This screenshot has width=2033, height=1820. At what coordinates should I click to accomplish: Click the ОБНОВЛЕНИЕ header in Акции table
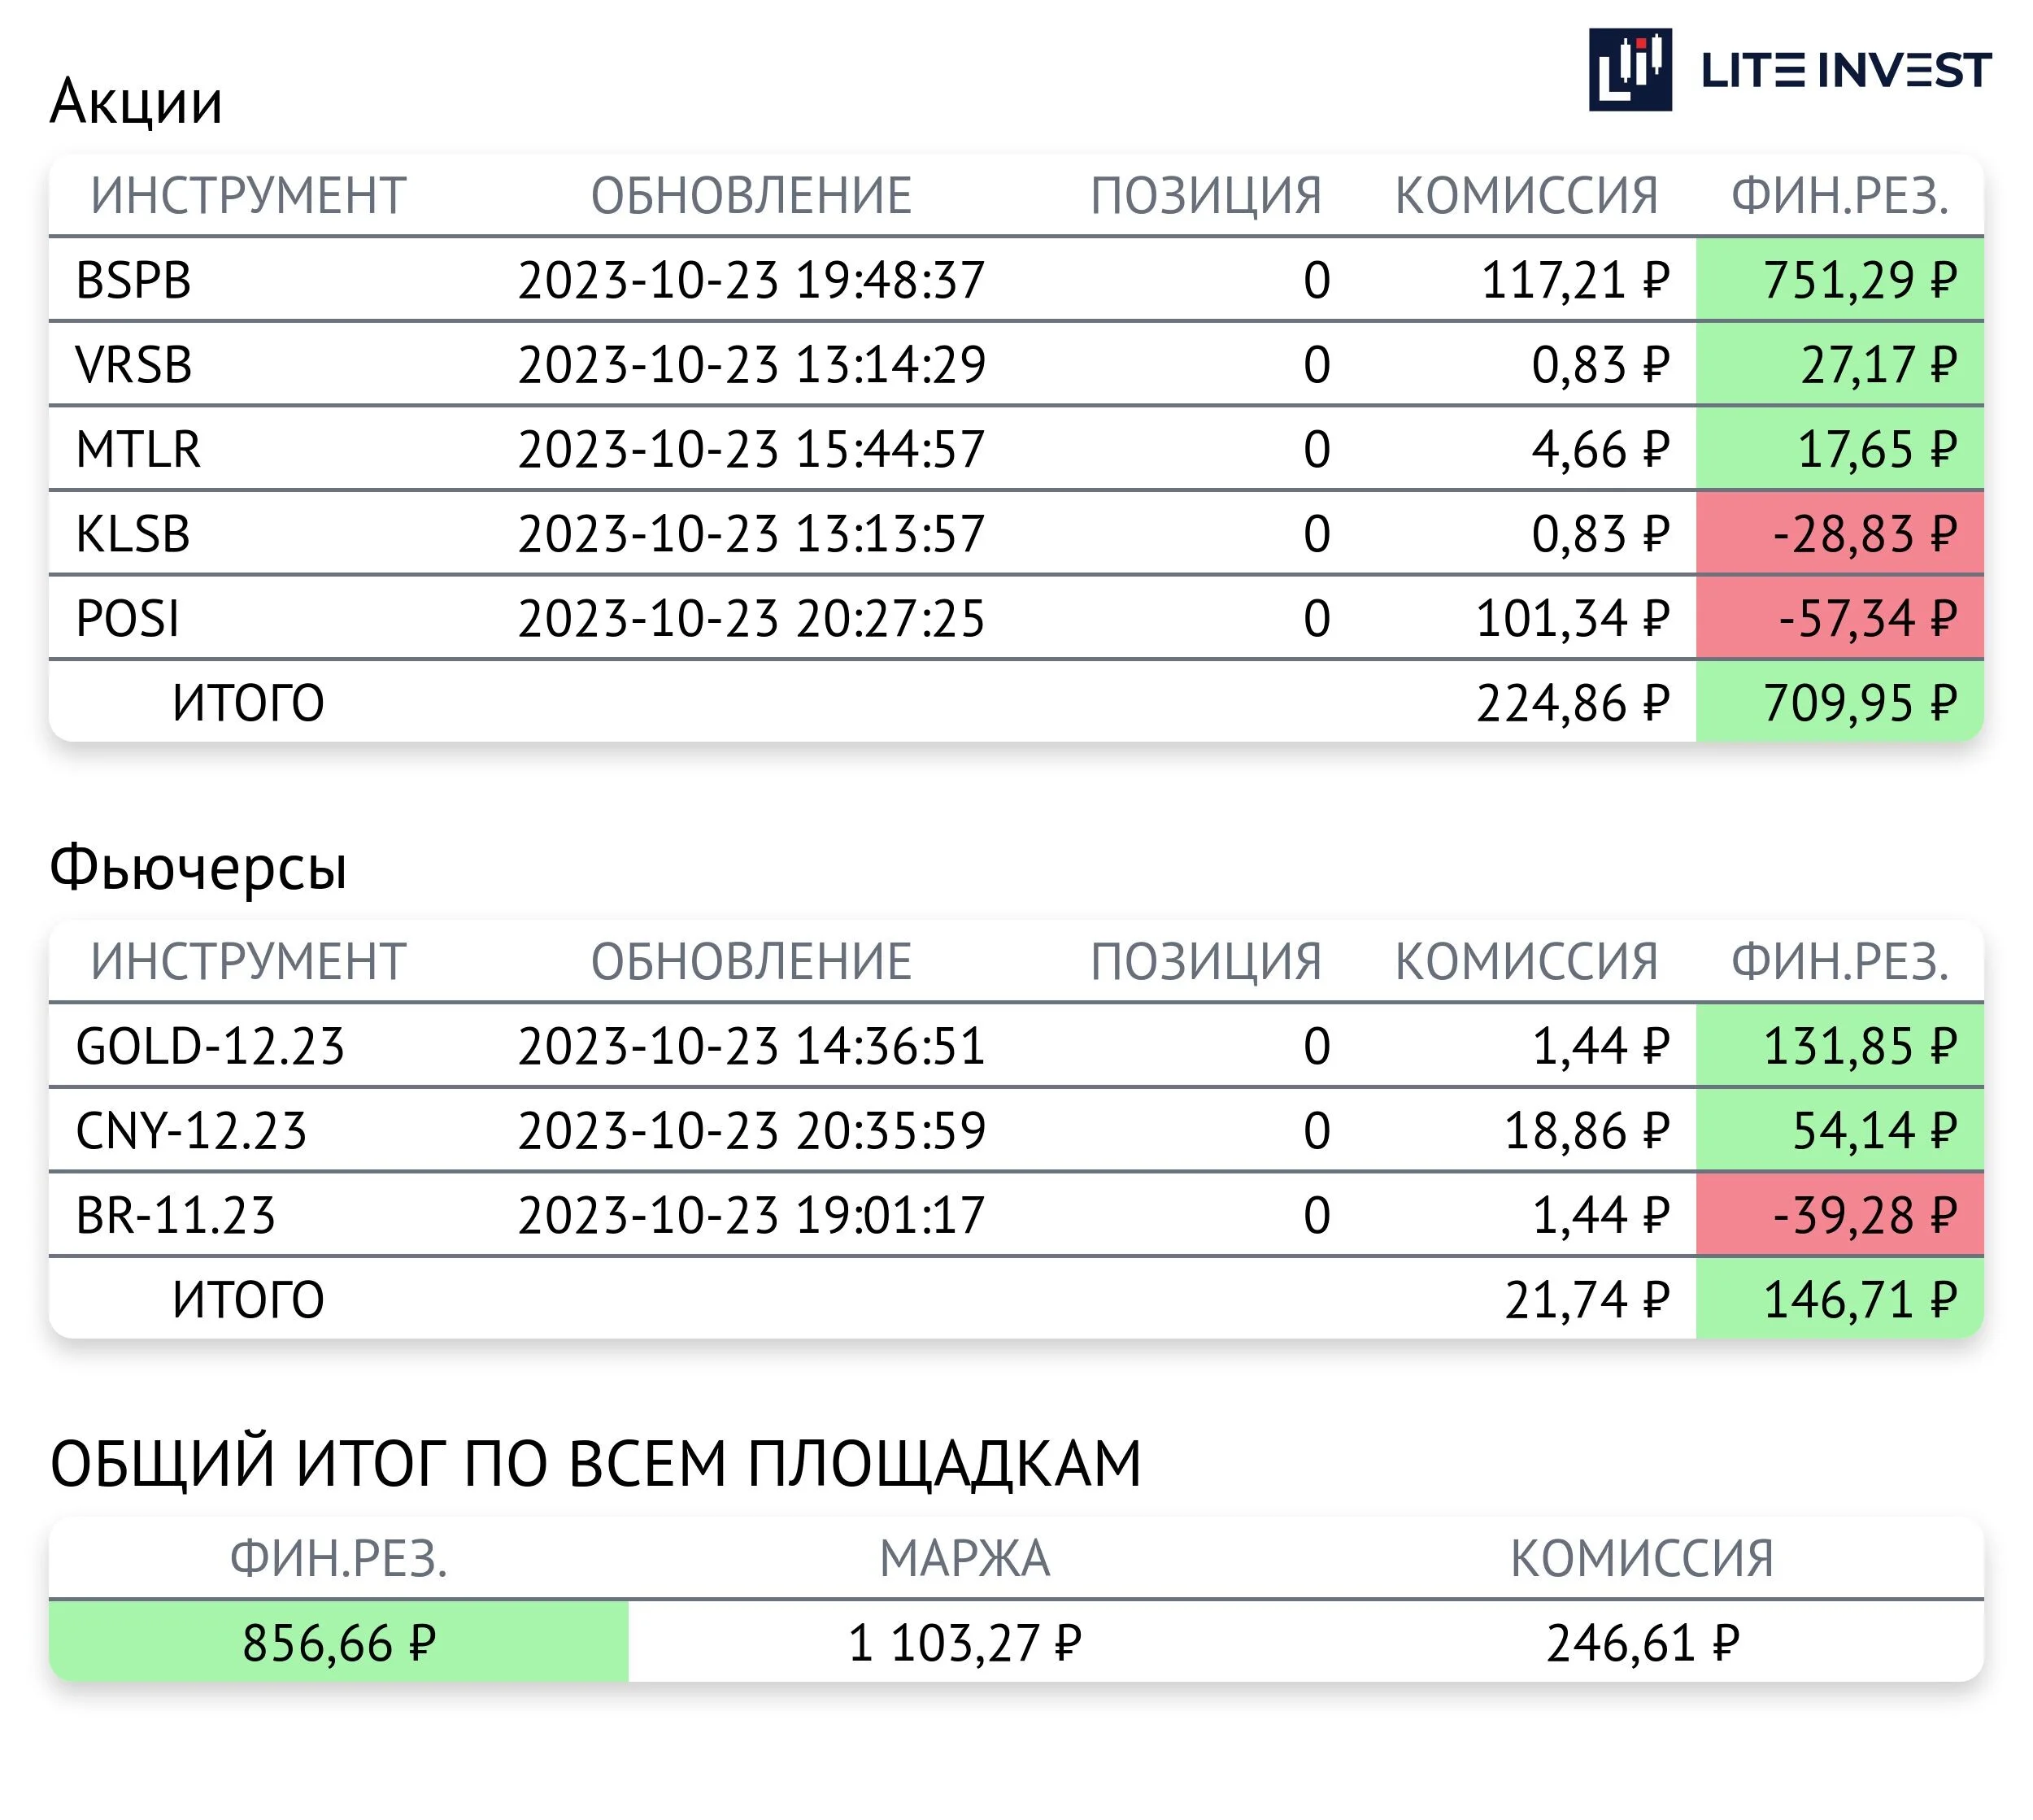(x=751, y=195)
